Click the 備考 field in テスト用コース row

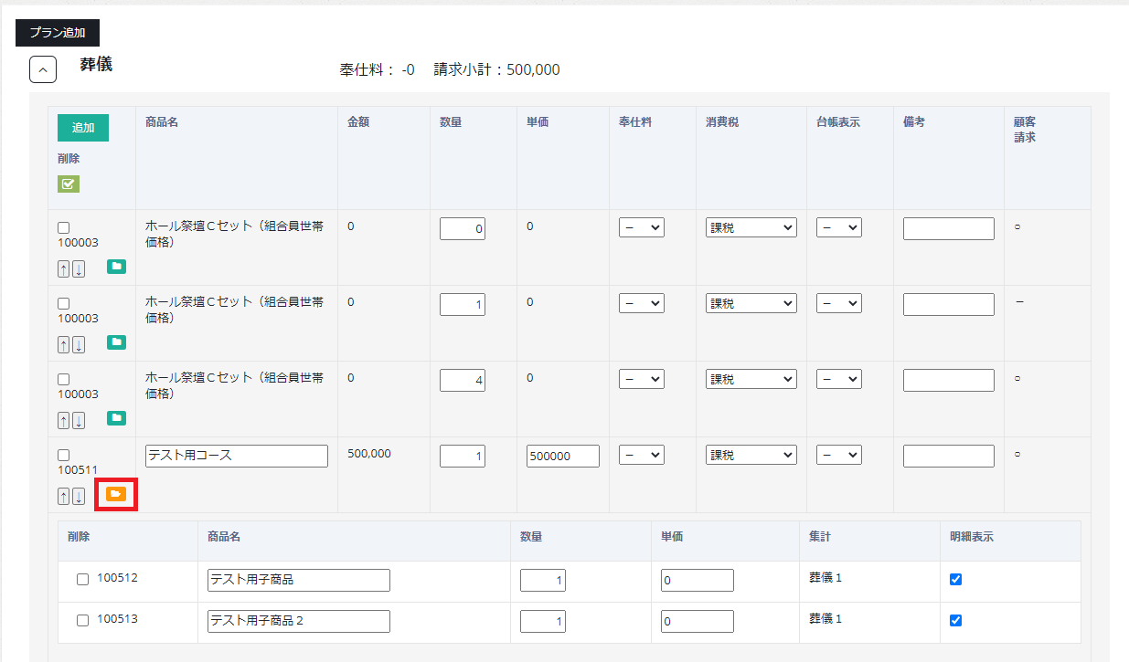(948, 456)
